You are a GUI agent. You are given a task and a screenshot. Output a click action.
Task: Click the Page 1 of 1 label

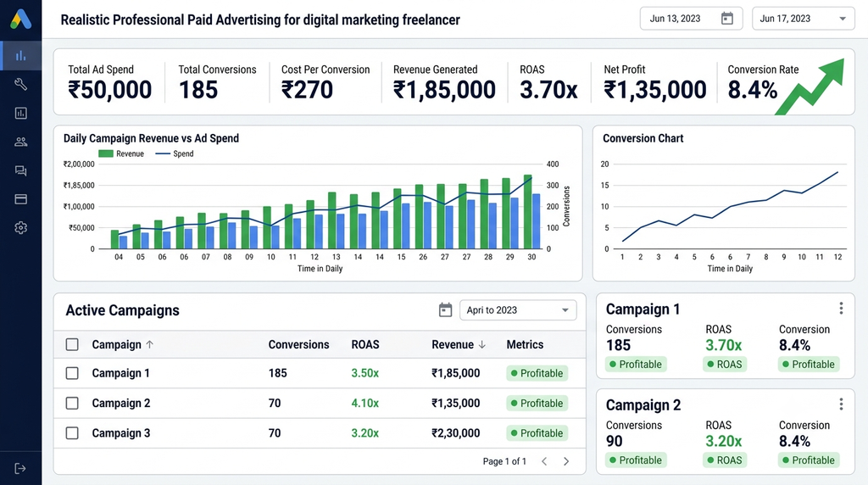504,461
